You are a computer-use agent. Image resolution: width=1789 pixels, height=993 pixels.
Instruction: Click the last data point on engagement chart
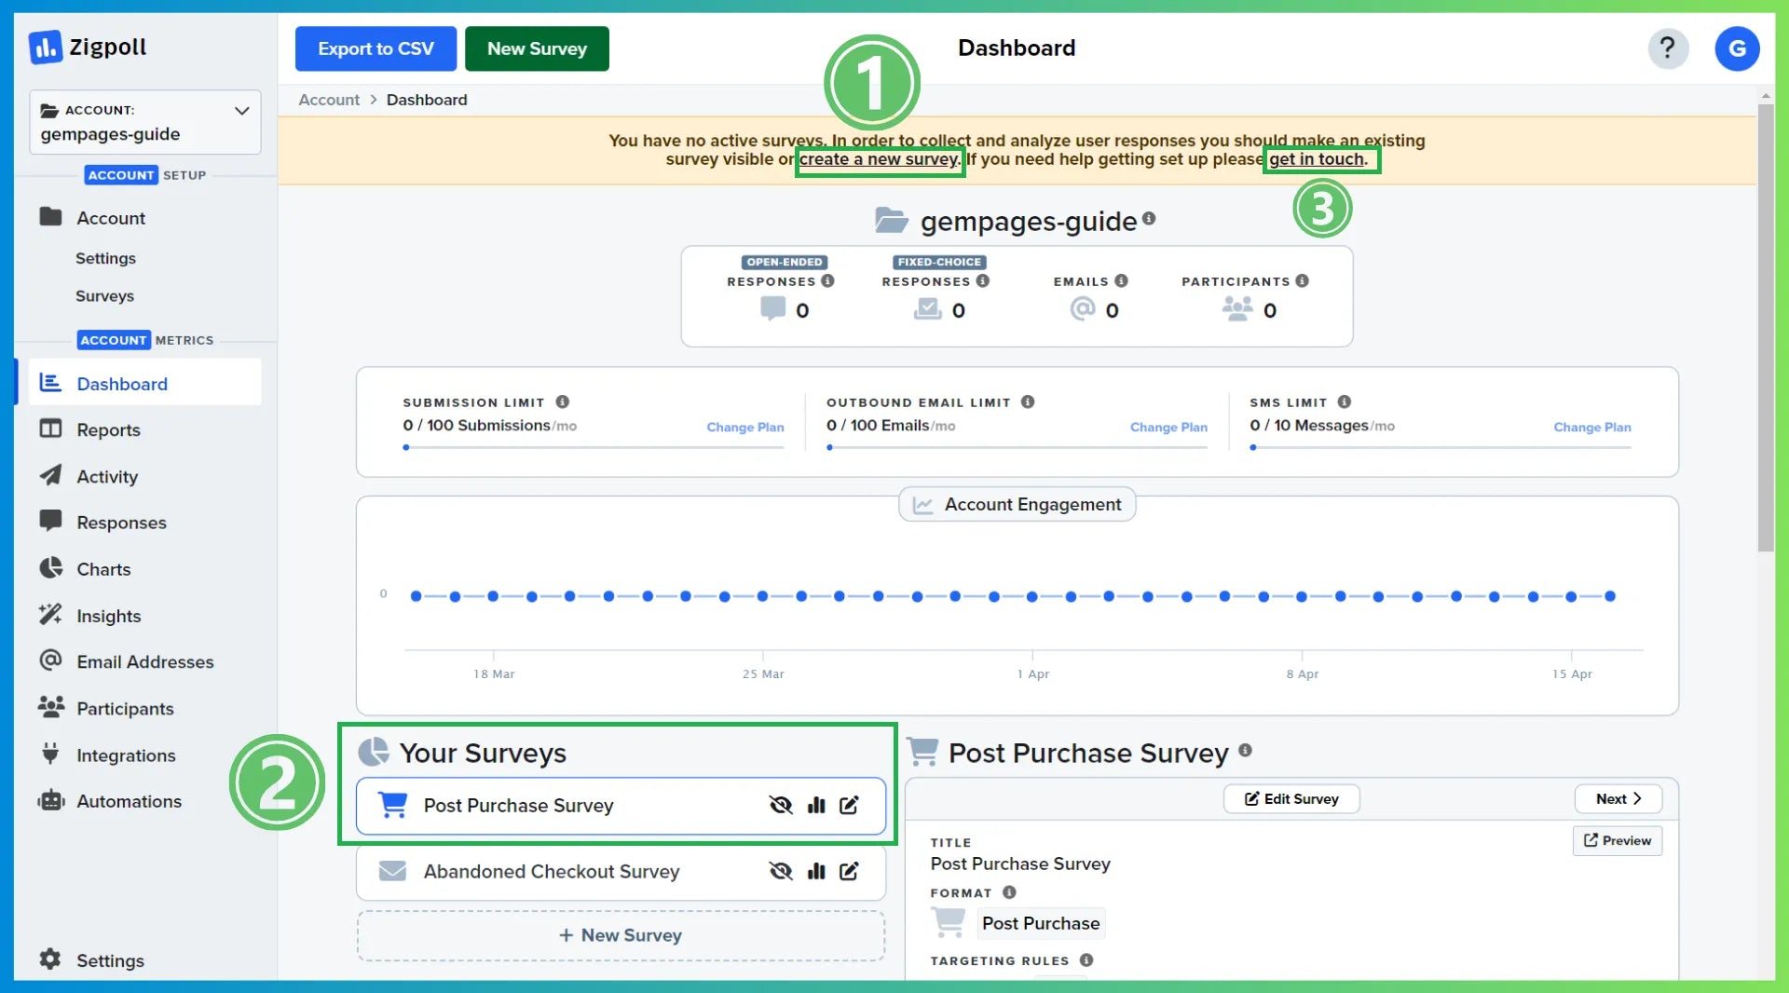coord(1609,596)
